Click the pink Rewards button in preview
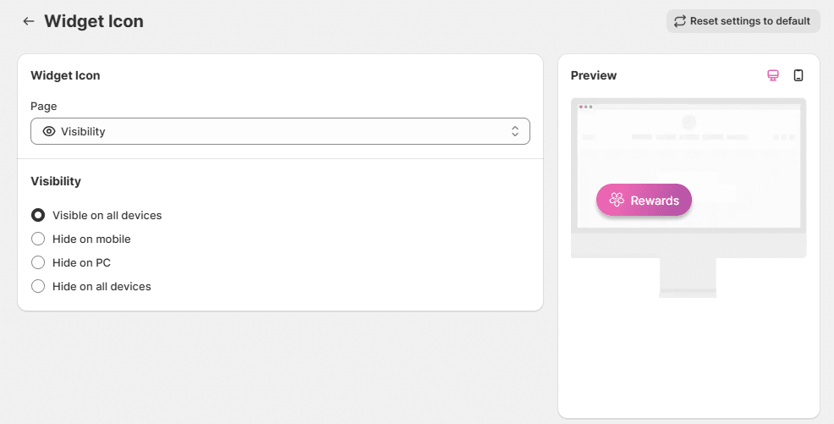This screenshot has width=834, height=424. click(644, 200)
